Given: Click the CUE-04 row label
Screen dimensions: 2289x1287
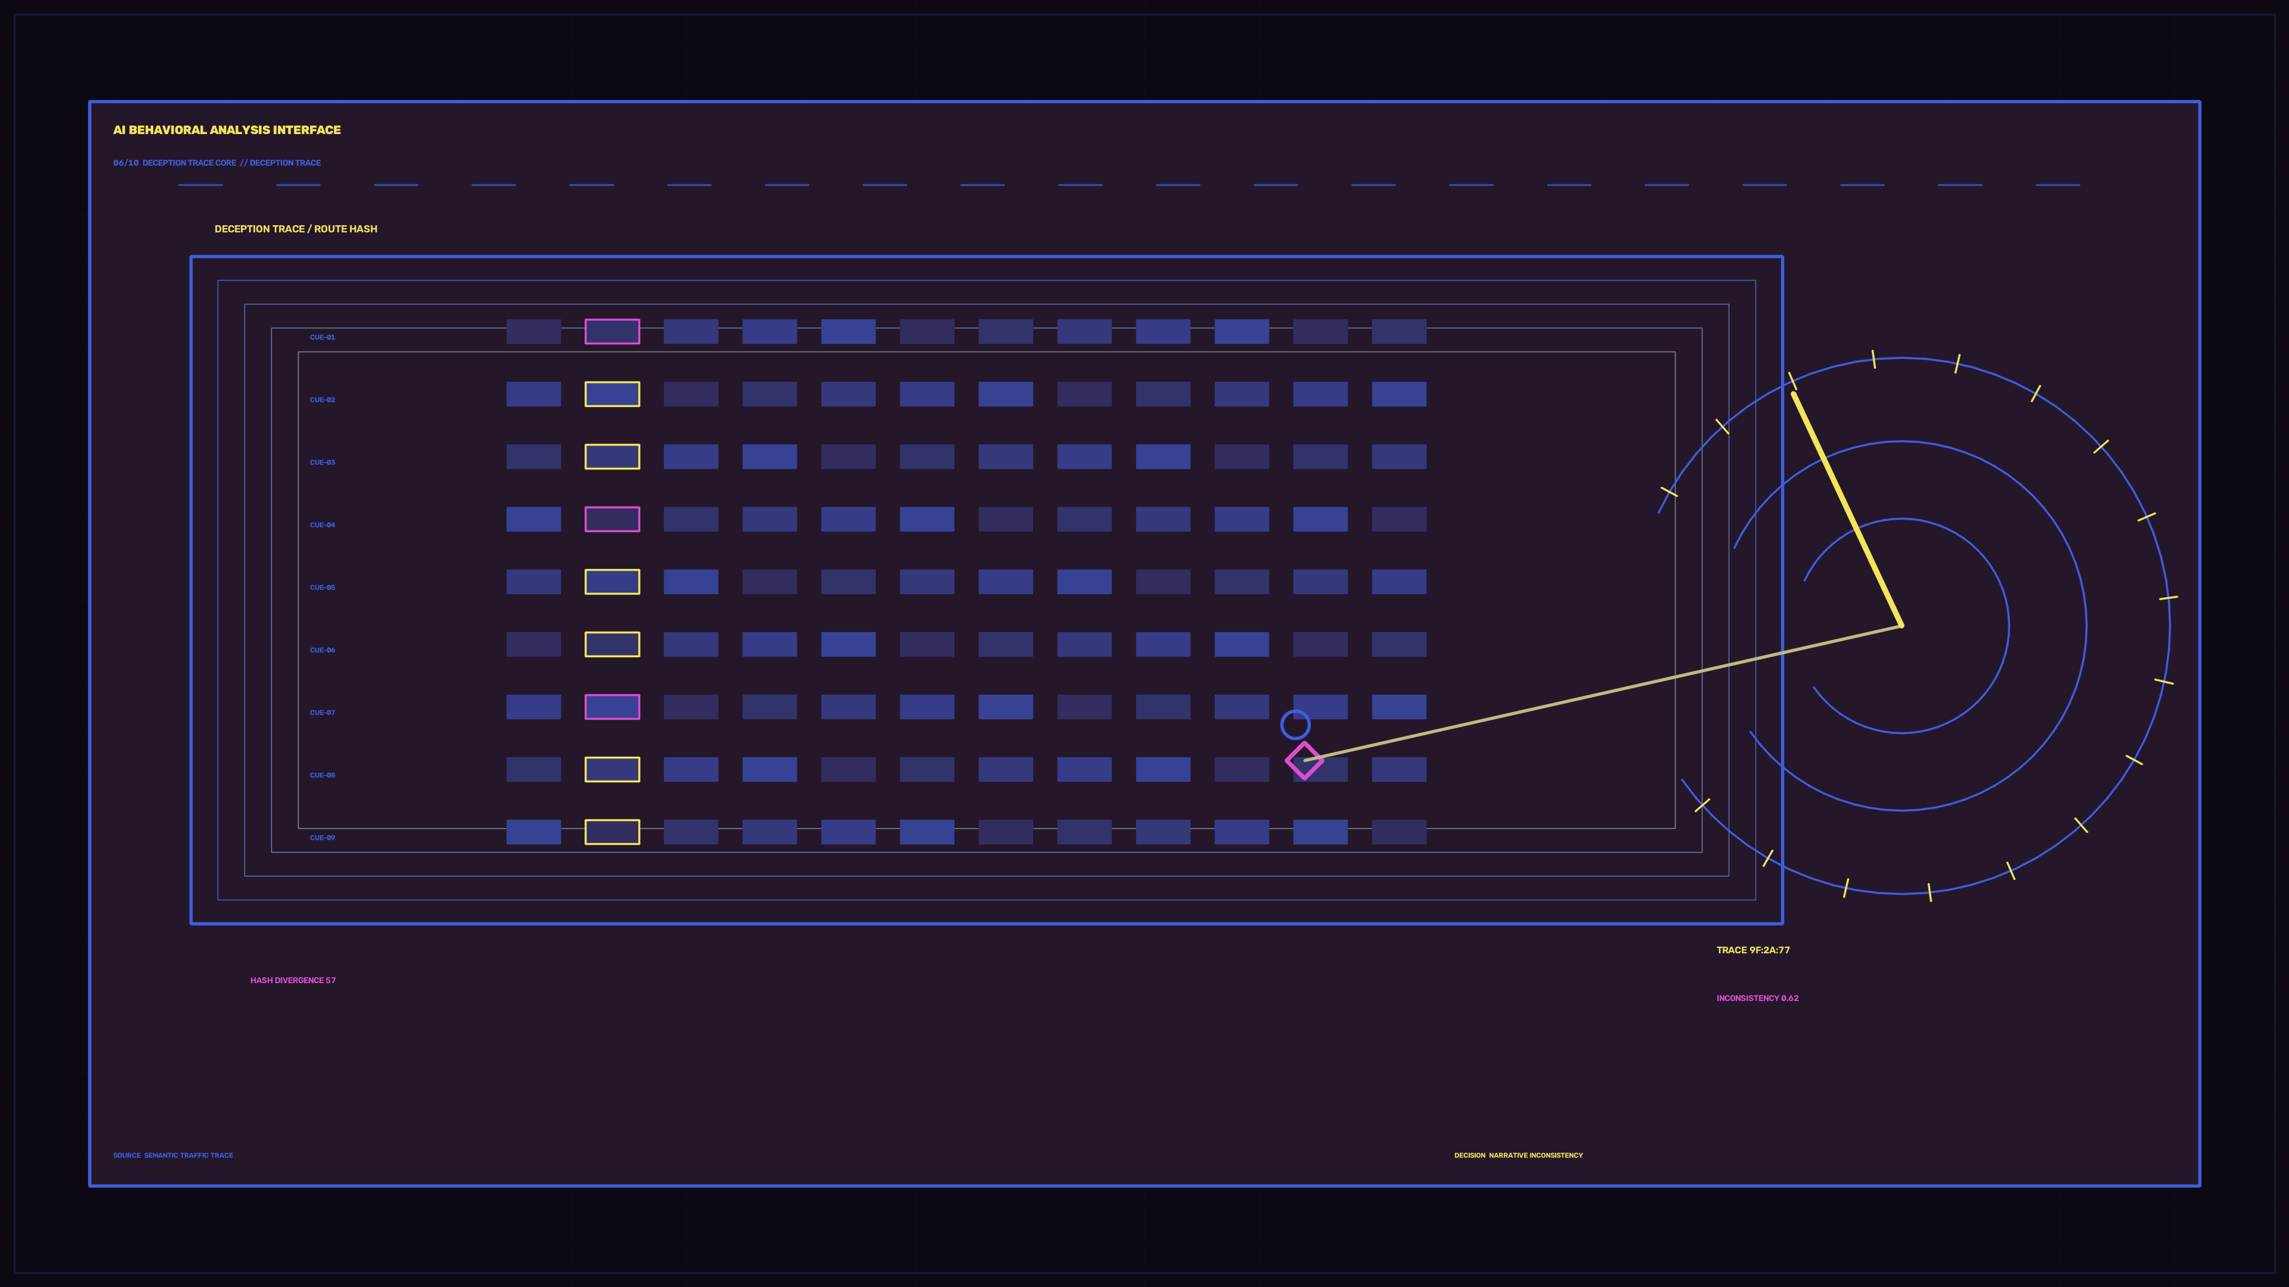Looking at the screenshot, I should click(322, 525).
